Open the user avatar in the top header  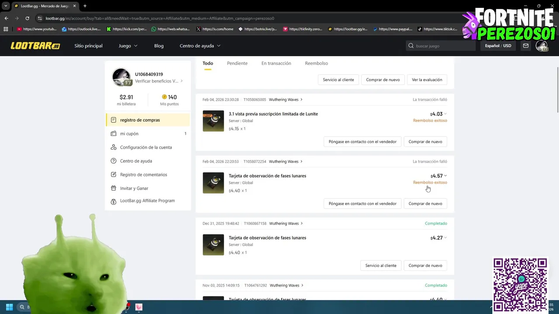(542, 46)
